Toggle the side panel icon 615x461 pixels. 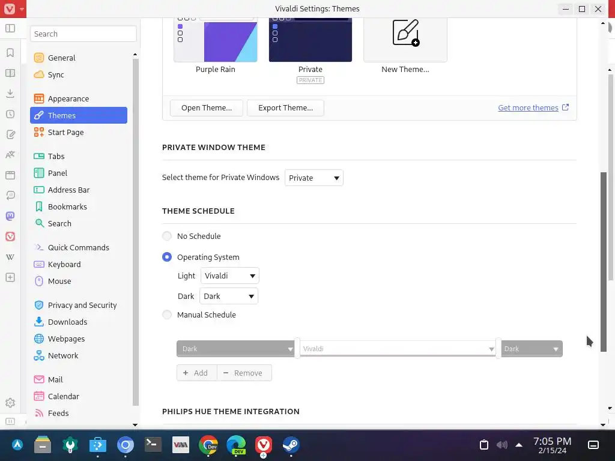coord(10,28)
